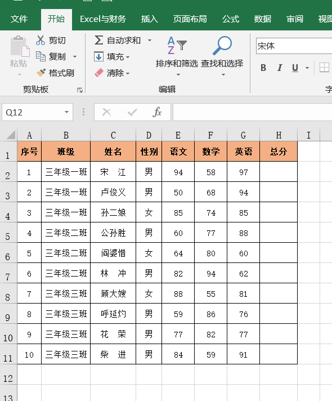
Task: Click the Clear eraser icon
Action: [99, 73]
